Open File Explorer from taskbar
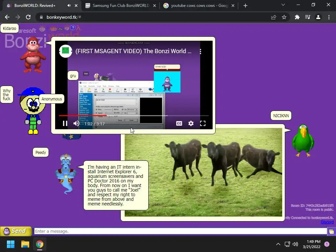336x252 pixels. point(25,244)
